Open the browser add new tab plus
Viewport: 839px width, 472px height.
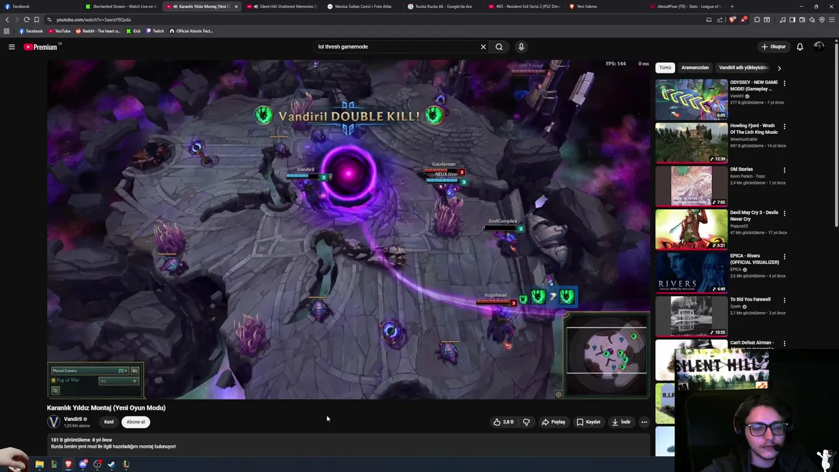tap(732, 7)
